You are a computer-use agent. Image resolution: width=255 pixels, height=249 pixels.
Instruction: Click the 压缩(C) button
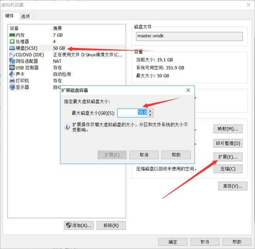228,169
